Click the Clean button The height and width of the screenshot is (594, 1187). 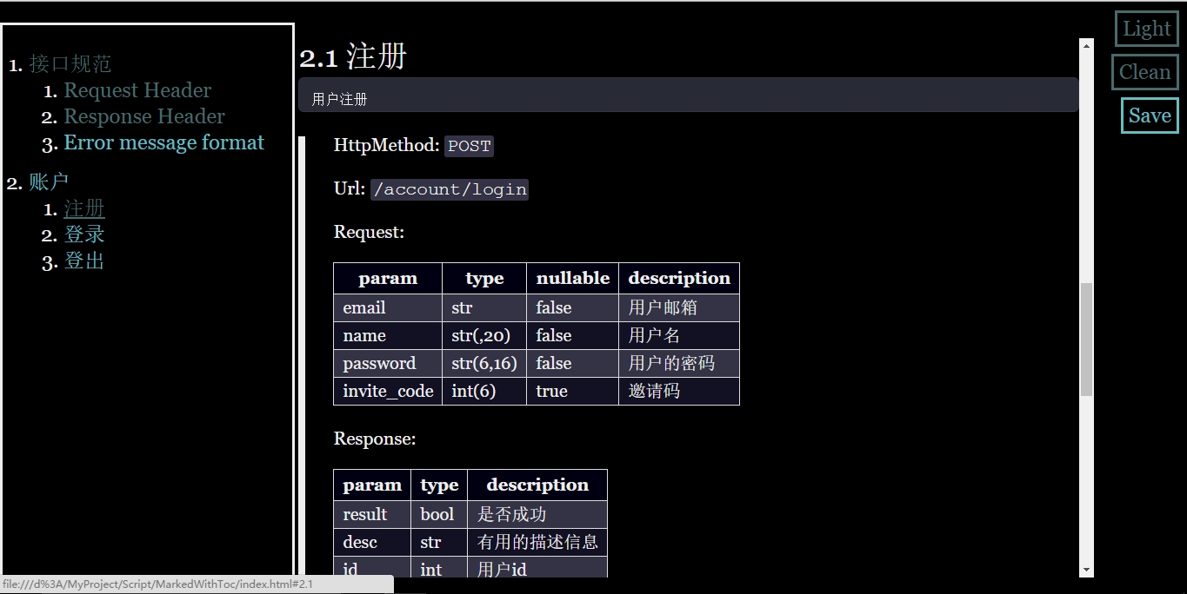pyautogui.click(x=1144, y=72)
